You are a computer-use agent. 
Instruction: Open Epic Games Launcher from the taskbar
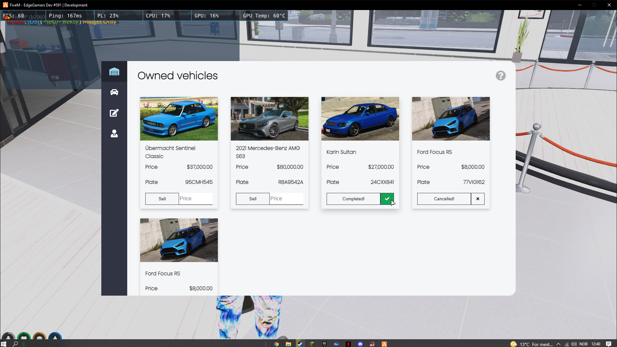[324, 344]
